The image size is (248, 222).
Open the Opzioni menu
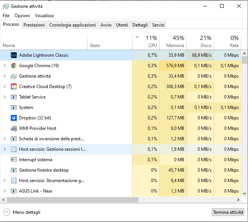(22, 16)
